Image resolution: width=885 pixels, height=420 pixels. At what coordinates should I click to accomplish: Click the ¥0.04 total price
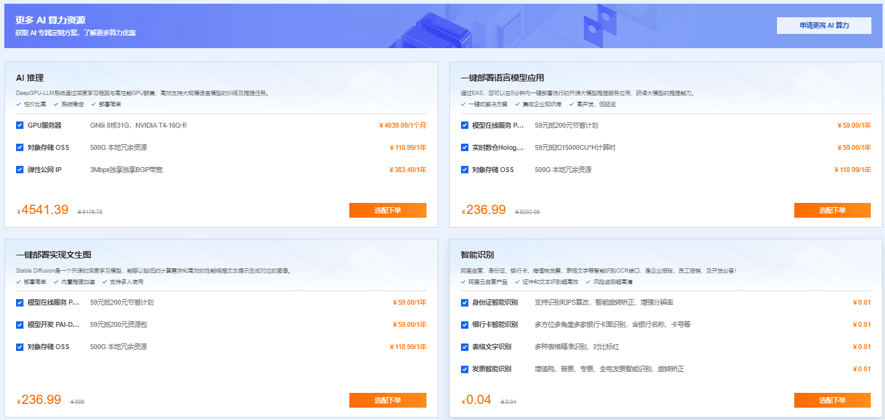(x=476, y=400)
